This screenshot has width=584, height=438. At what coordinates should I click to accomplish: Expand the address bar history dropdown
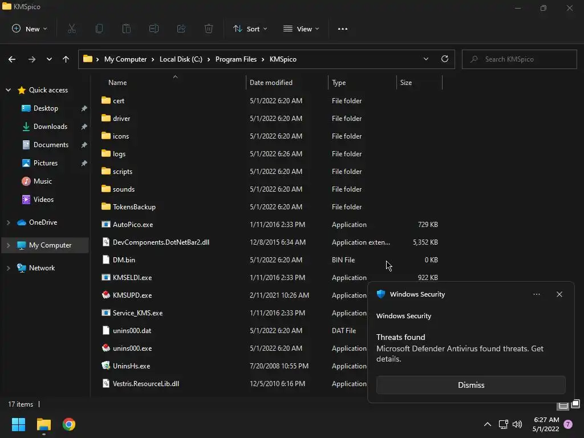[x=426, y=59]
